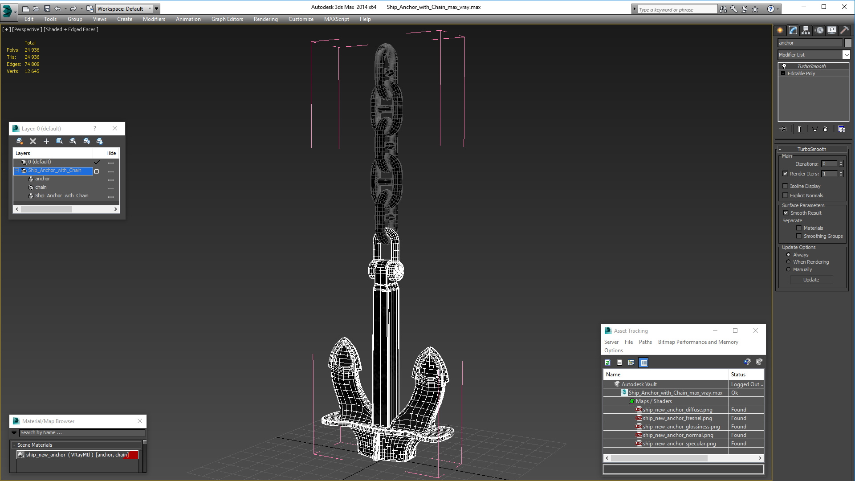Click Make Unique icon below modifier stack
Image resolution: width=855 pixels, height=481 pixels.
(x=814, y=129)
